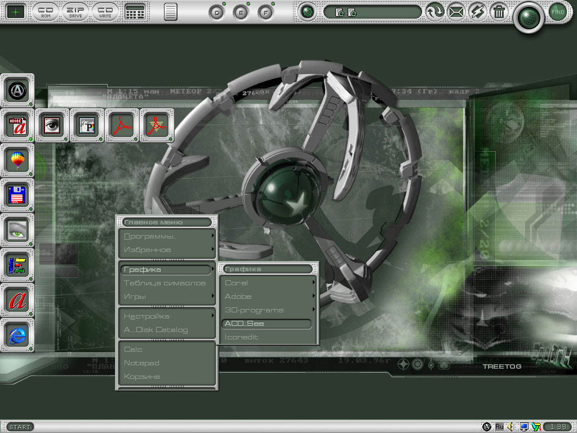Image resolution: width=577 pixels, height=433 pixels.
Task: Open the CD ROM drive button
Action: tap(46, 11)
